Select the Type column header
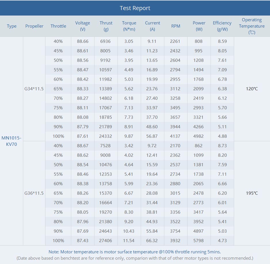Screen dimensions: 270x264 pos(11,26)
